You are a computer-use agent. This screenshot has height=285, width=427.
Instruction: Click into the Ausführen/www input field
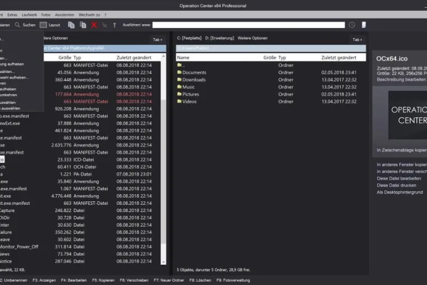click(x=249, y=25)
